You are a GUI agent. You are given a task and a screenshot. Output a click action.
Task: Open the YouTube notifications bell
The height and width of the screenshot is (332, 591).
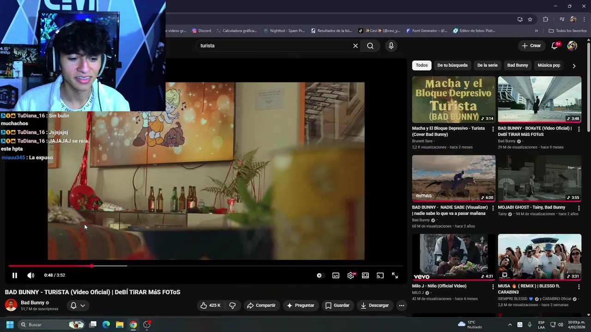pyautogui.click(x=555, y=46)
